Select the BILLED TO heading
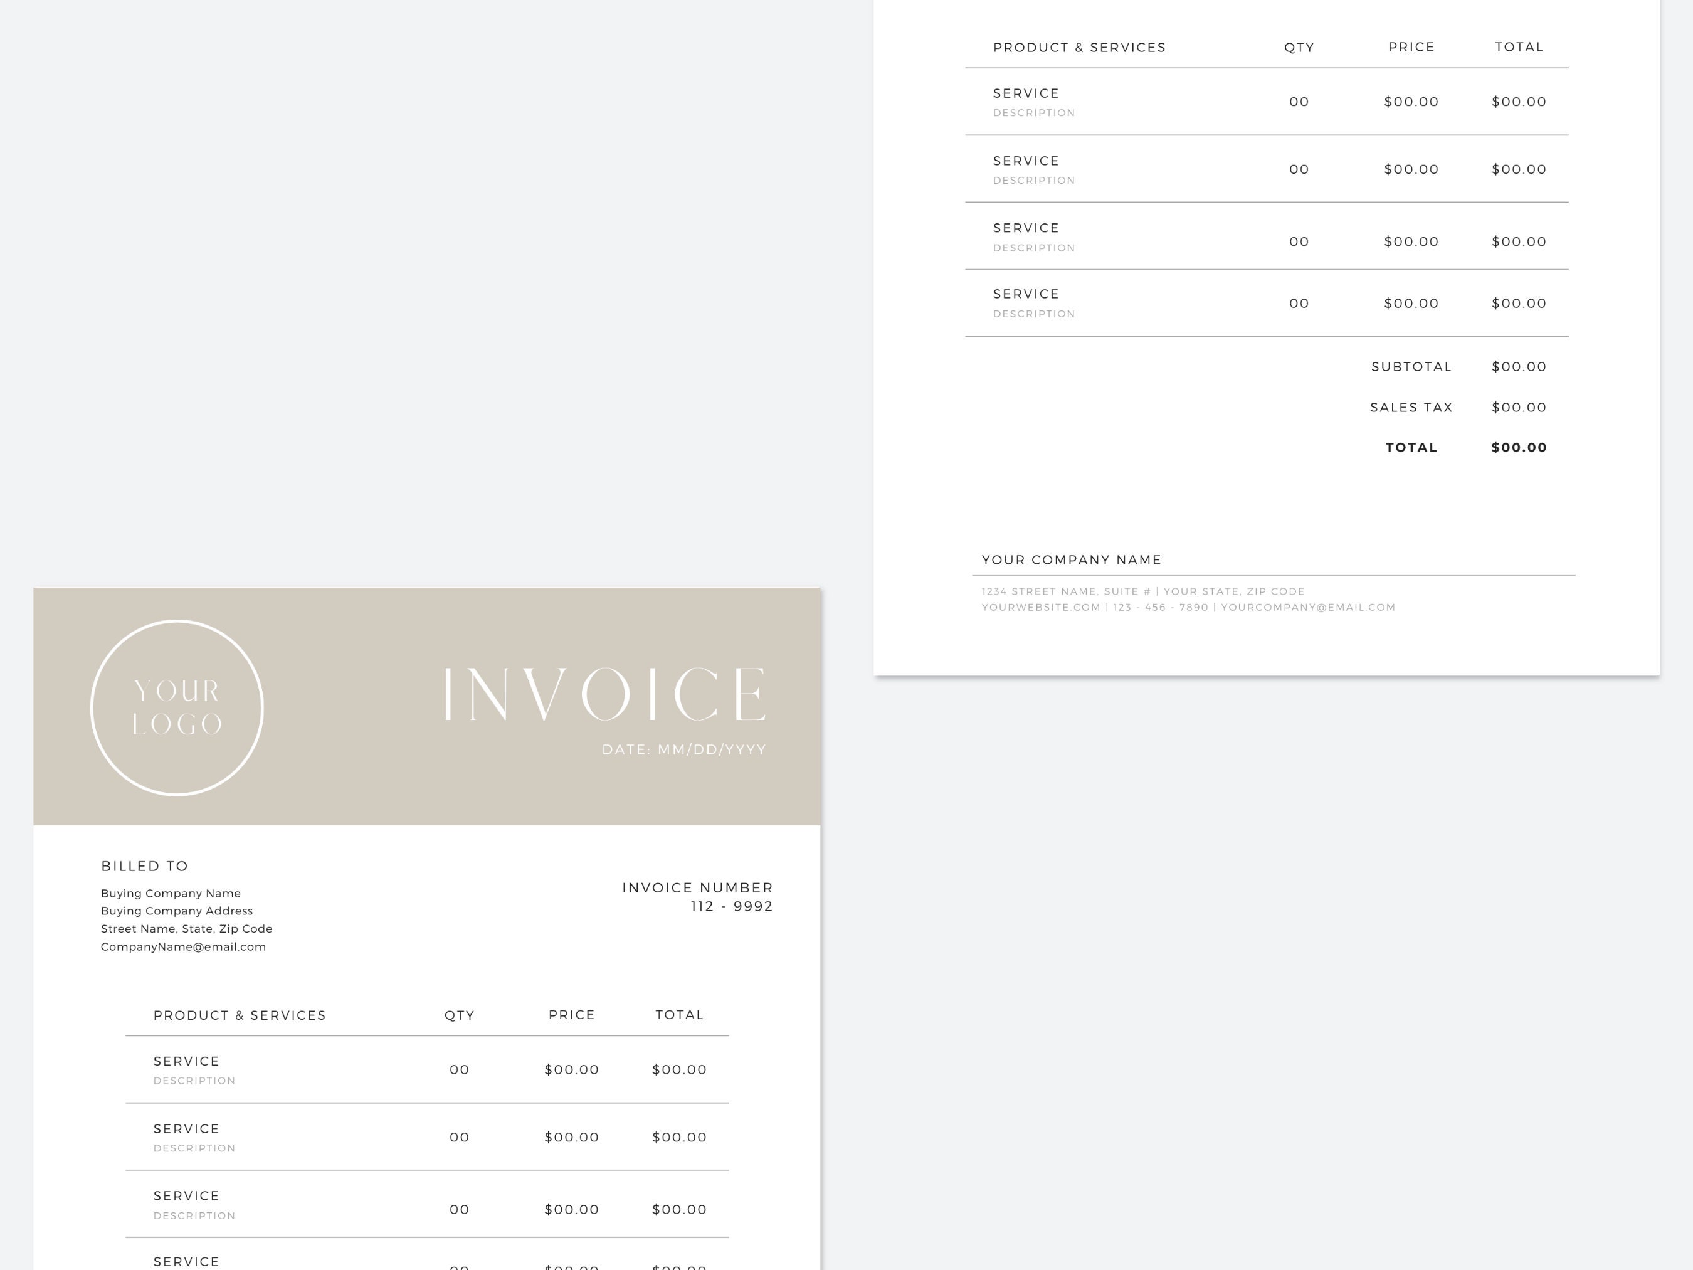This screenshot has width=1693, height=1270. 145,866
